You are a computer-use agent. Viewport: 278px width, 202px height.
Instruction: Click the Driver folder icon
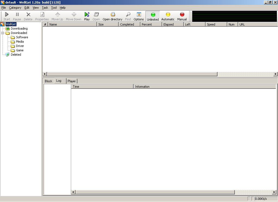coord(12,46)
